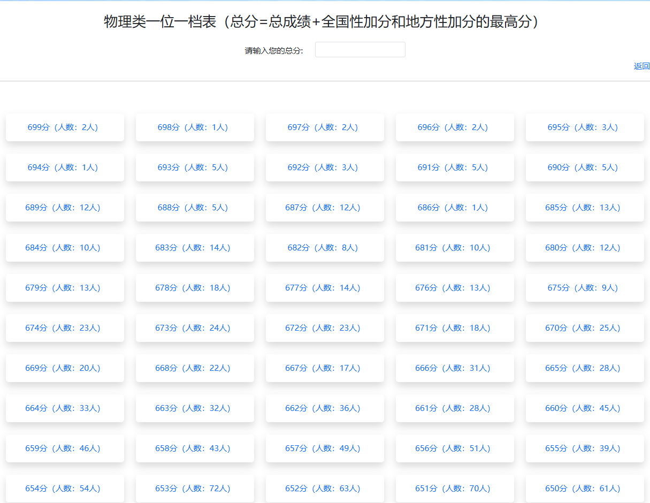Open the 663分 score card

(x=195, y=408)
